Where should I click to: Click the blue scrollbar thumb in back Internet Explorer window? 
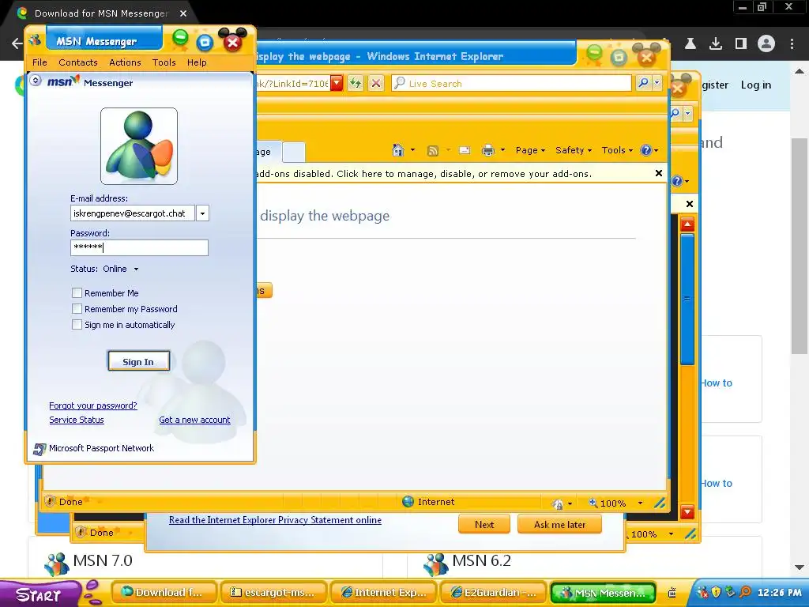click(x=687, y=300)
